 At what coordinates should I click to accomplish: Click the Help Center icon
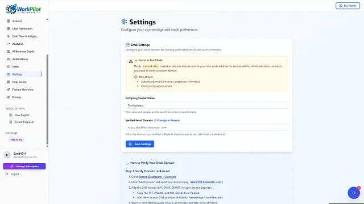point(9,82)
